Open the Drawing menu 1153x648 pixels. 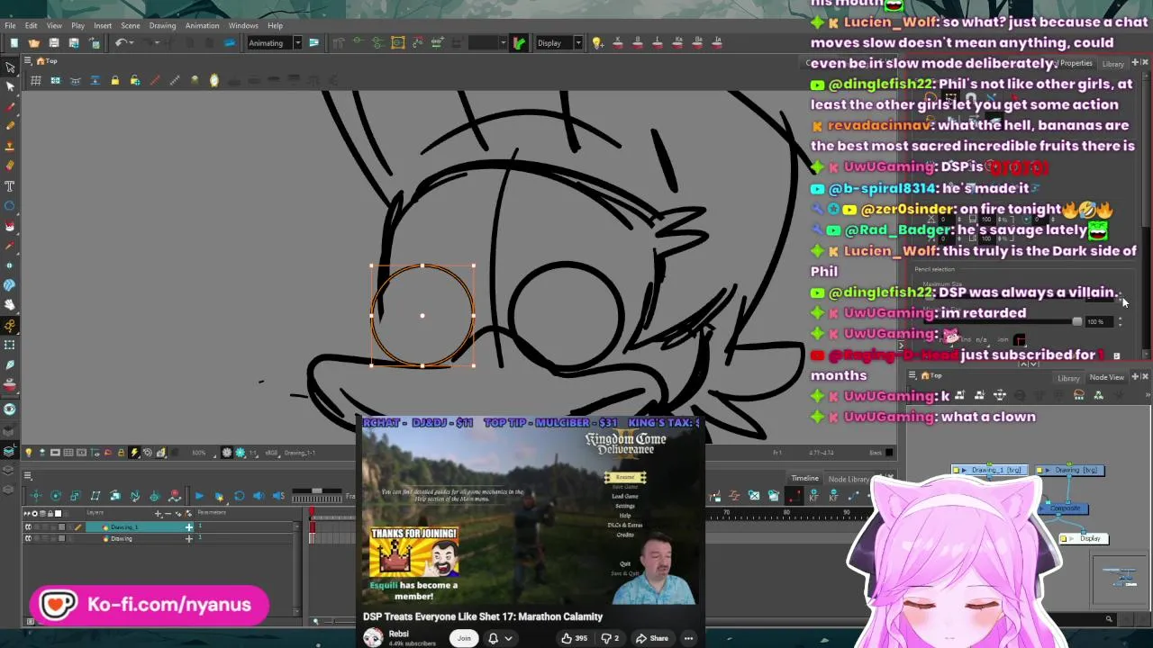point(162,25)
